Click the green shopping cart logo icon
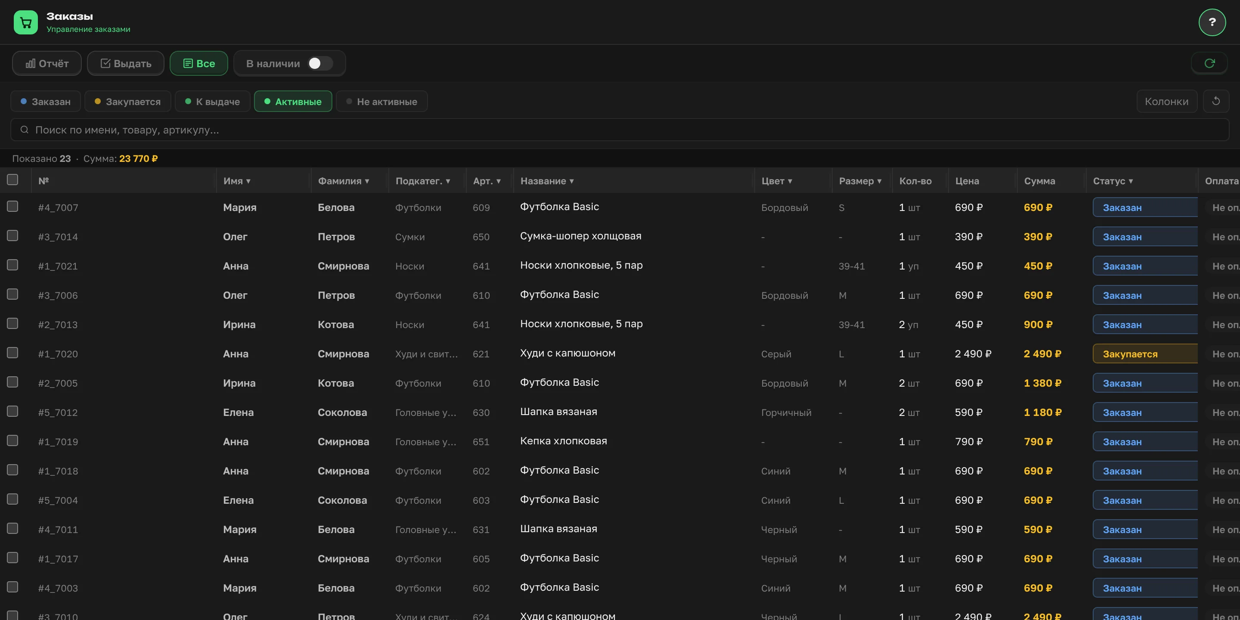Image resolution: width=1240 pixels, height=620 pixels. (25, 22)
